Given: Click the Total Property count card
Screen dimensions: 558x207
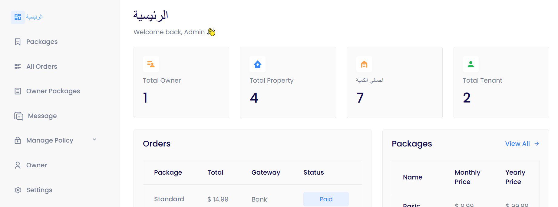Looking at the screenshot, I should 288,83.
